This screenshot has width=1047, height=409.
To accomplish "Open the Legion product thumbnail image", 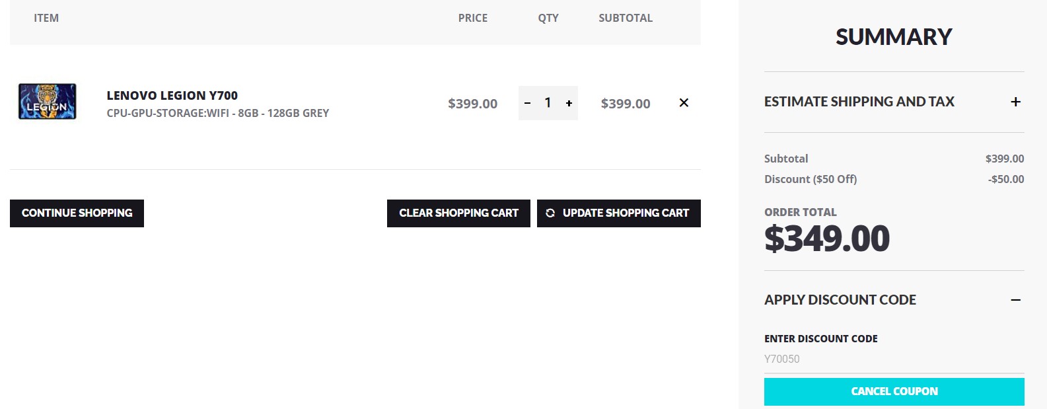I will click(x=47, y=102).
